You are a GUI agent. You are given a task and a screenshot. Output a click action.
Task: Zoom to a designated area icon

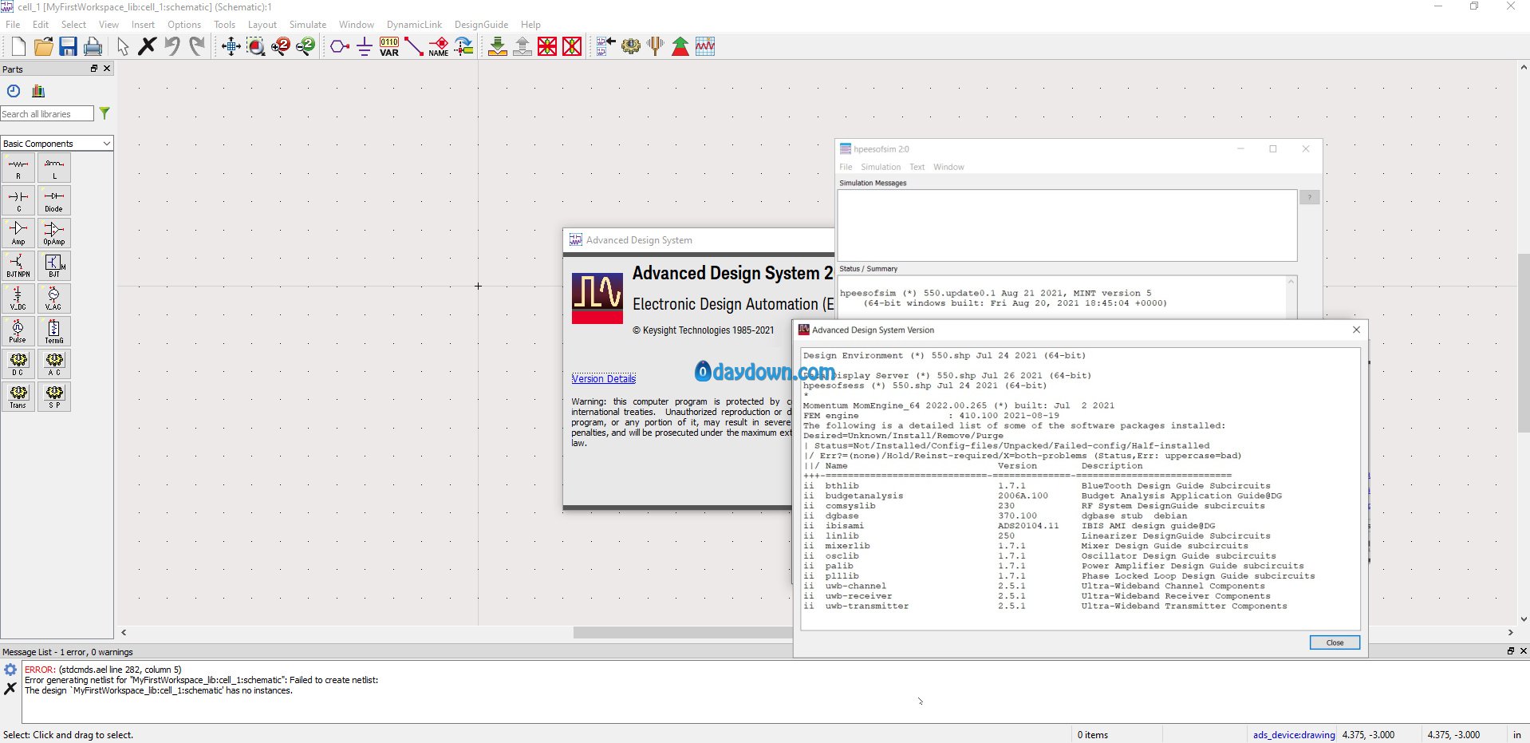coord(256,46)
